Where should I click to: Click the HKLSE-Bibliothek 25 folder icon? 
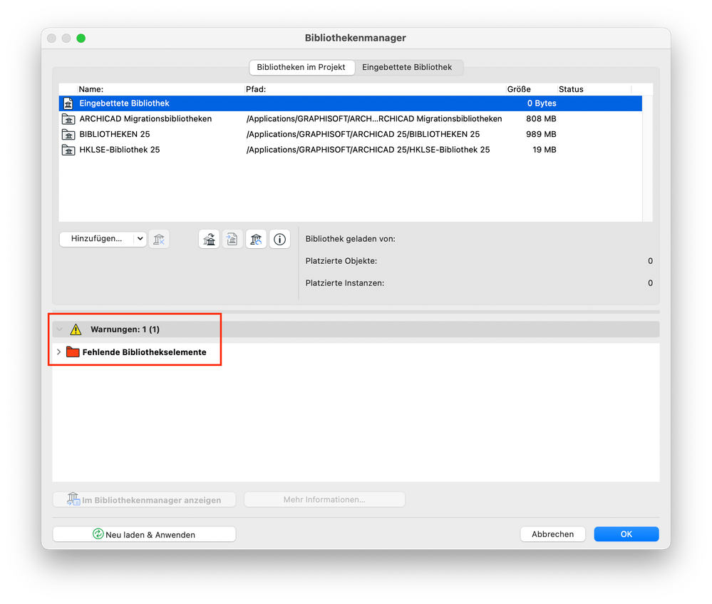[68, 150]
